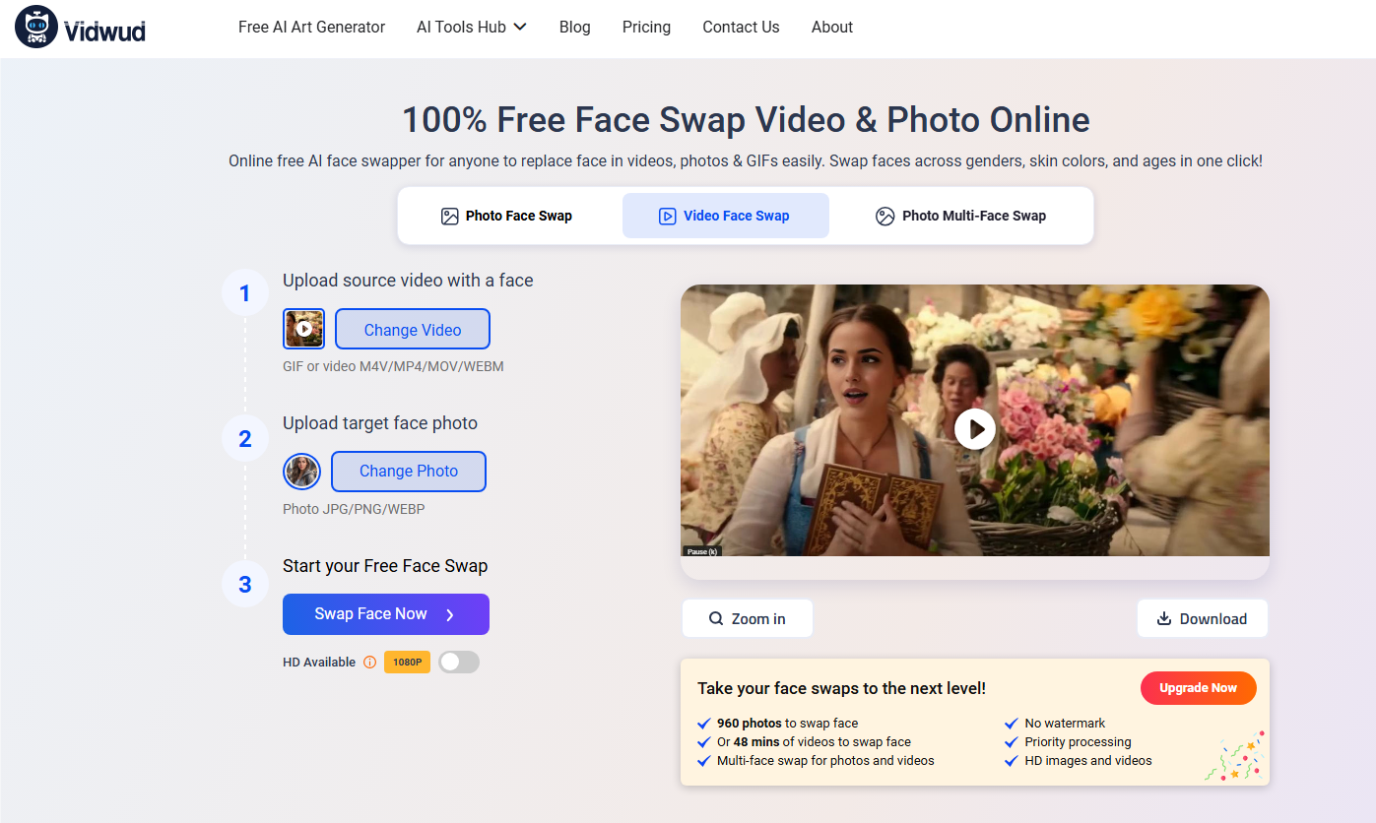Click the "GIF or video M4V/MP4/MOV/WEBM" hint
Image resolution: width=1376 pixels, height=823 pixels.
[393, 366]
